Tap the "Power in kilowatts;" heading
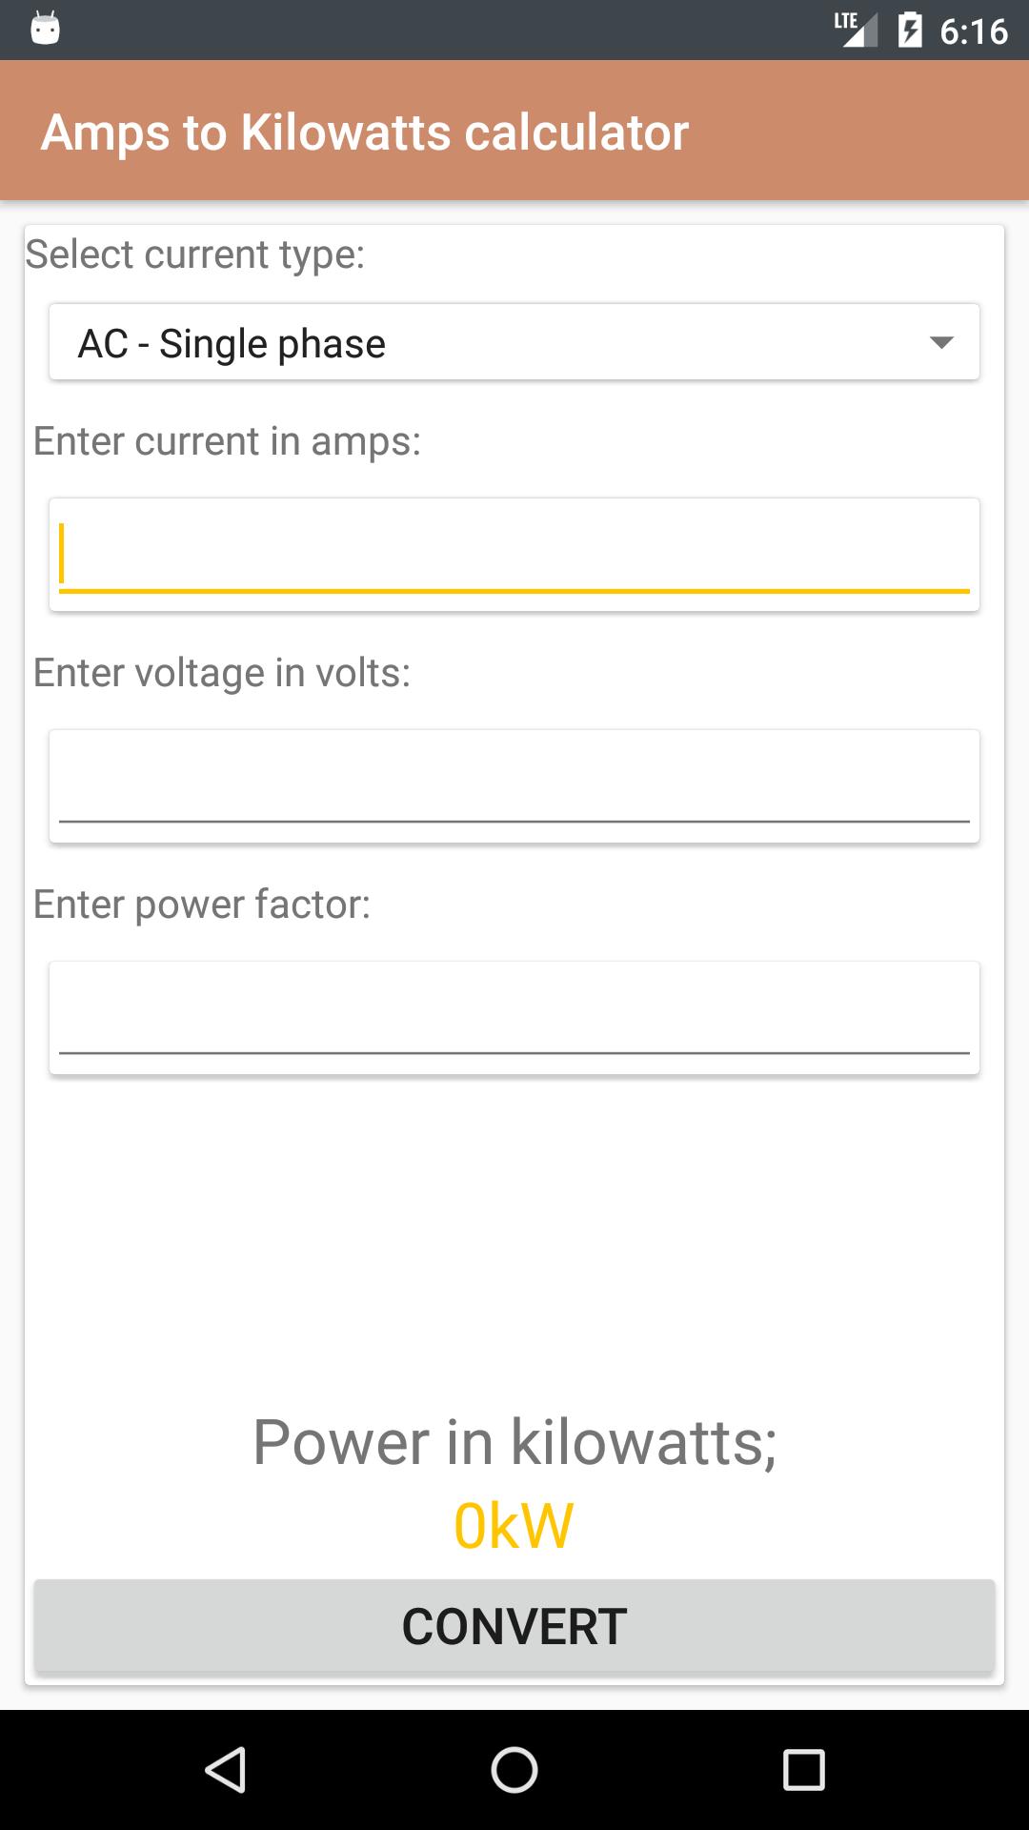 coord(514,1442)
